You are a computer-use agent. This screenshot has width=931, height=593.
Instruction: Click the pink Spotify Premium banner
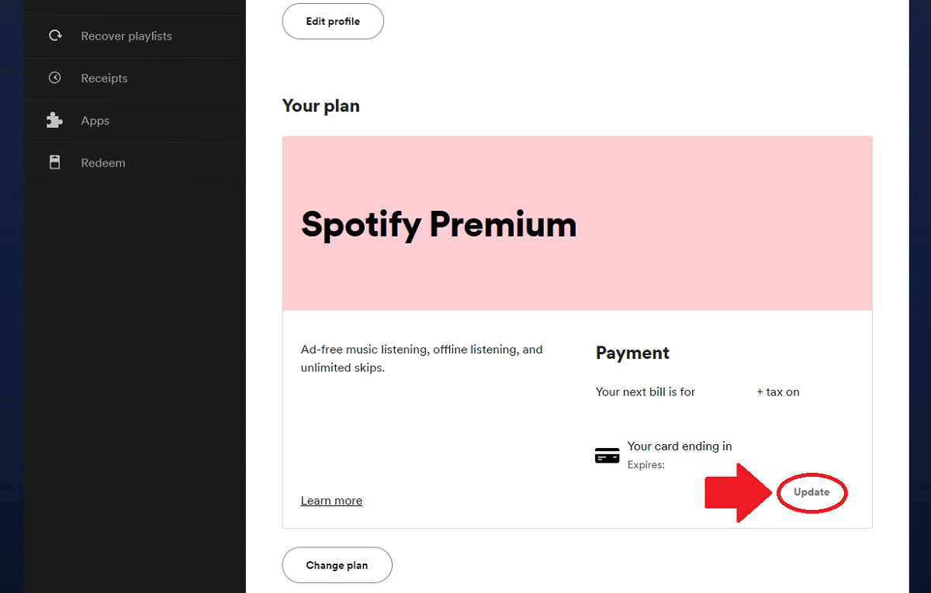click(577, 223)
